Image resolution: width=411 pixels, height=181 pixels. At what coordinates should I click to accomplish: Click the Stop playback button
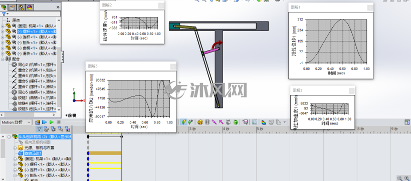(x=59, y=122)
